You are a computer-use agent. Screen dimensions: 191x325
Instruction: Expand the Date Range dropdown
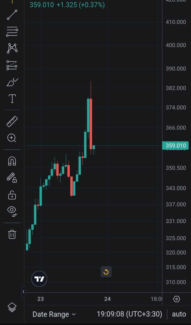[54, 314]
